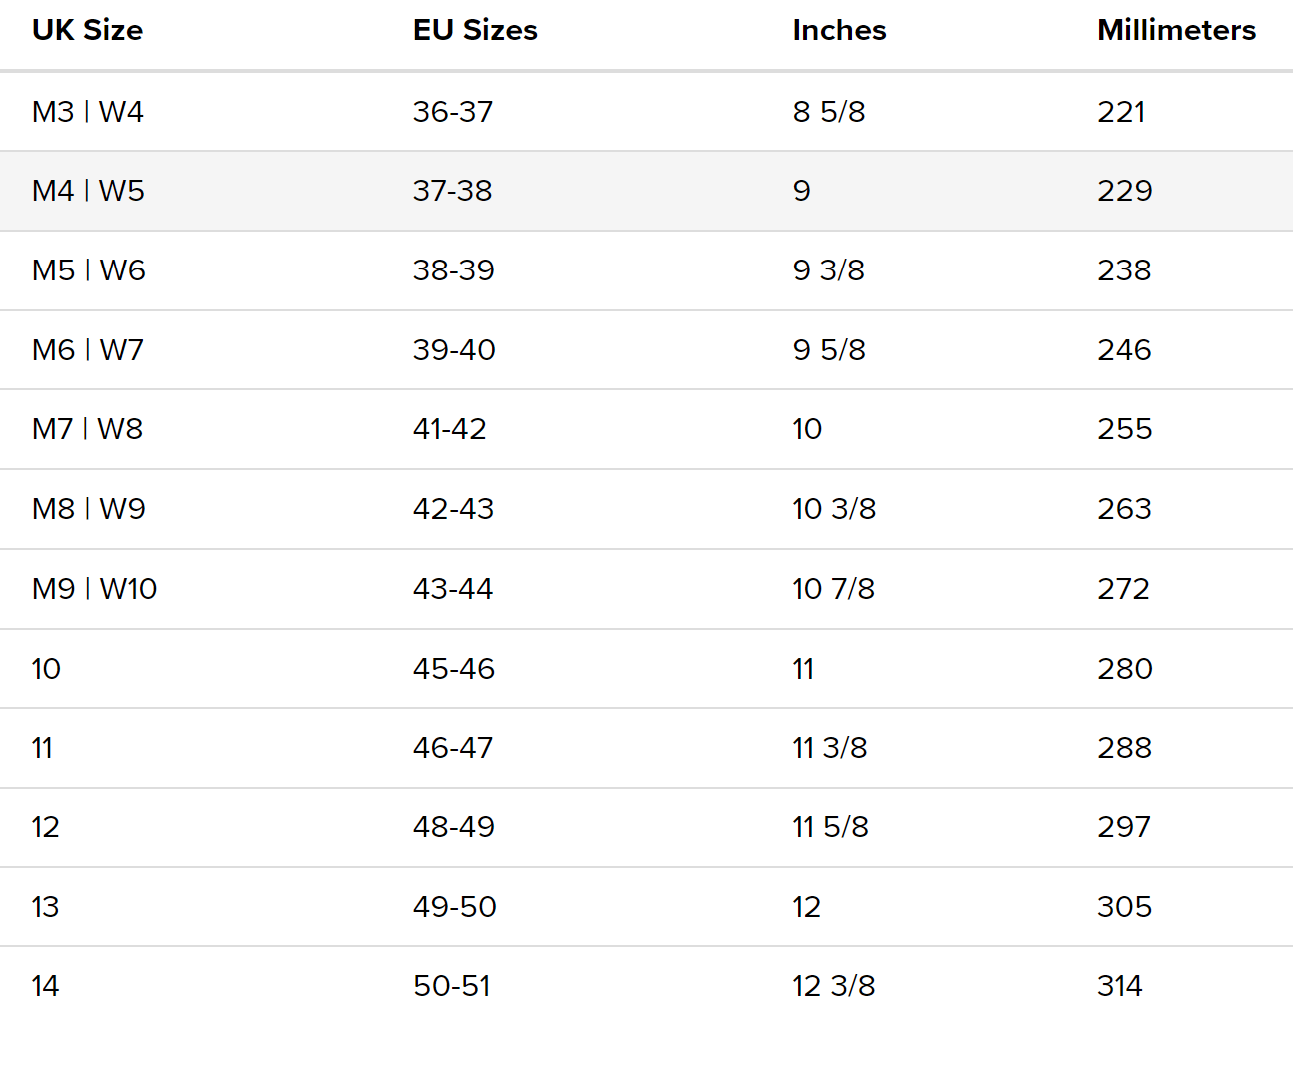Select the UK size 13 cell
Screen dimensions: 1293x1070
(x=45, y=907)
